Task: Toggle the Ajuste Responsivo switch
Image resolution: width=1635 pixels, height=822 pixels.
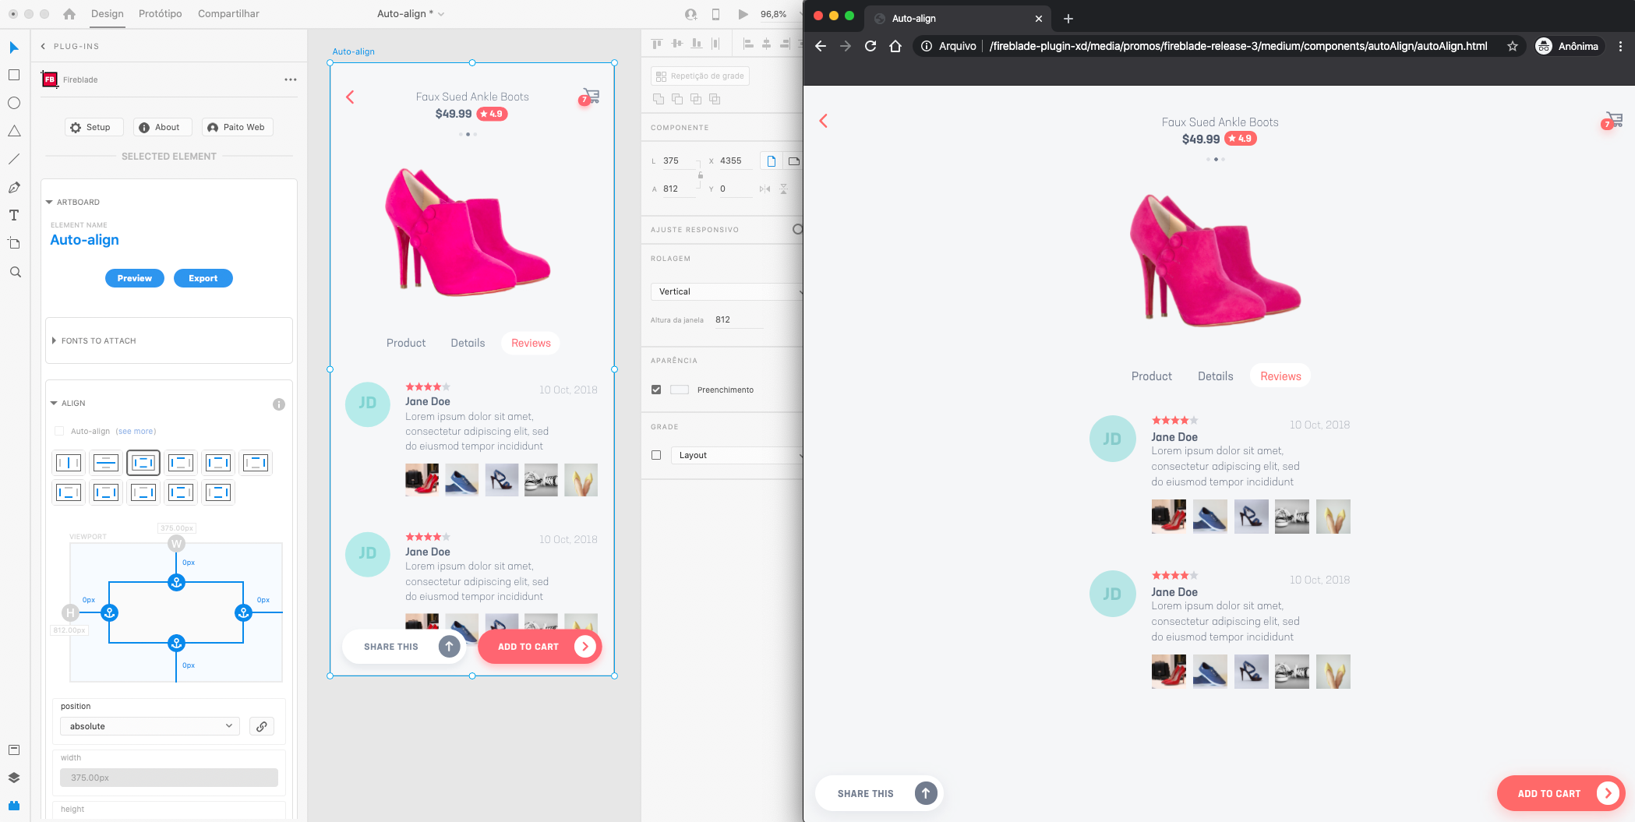Action: (796, 229)
